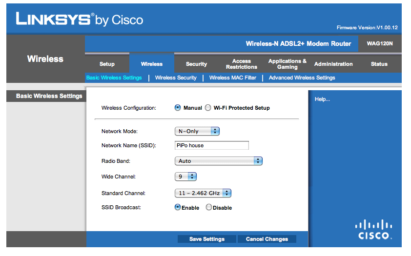Image resolution: width=411 pixels, height=256 pixels.
Task: Click the Network Name (SSID) field
Action: (x=212, y=145)
